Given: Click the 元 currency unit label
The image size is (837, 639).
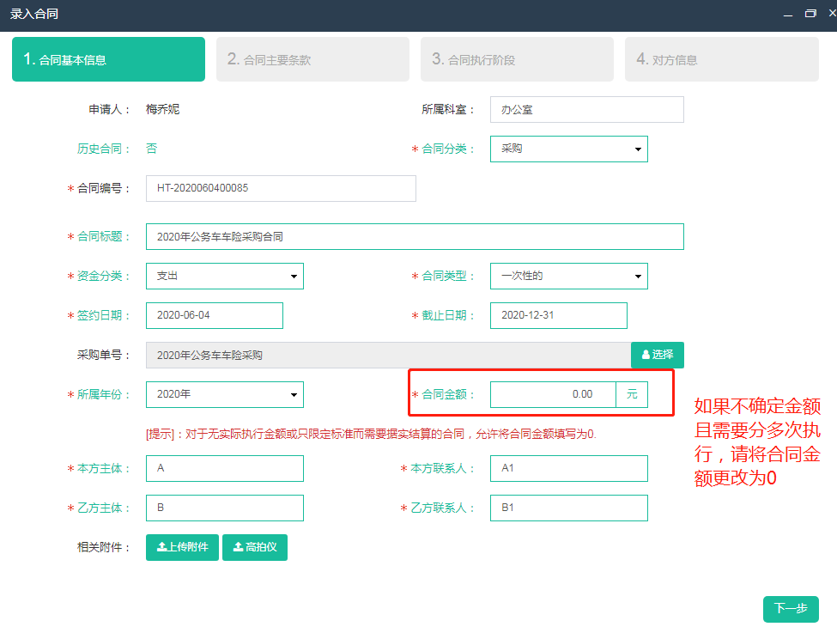Looking at the screenshot, I should [x=632, y=394].
